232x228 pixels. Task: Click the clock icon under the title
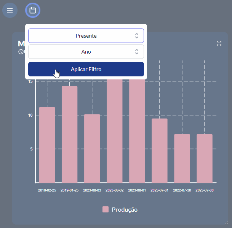click(x=21, y=52)
